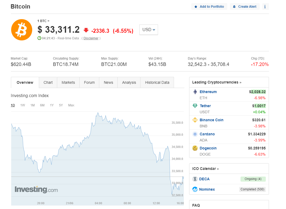Click the Tether coin icon
This screenshot has width=286, height=209.
[x=195, y=106]
